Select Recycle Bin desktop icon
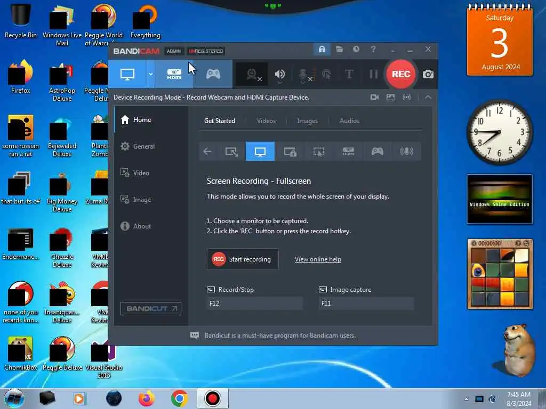546x409 pixels. point(20,20)
